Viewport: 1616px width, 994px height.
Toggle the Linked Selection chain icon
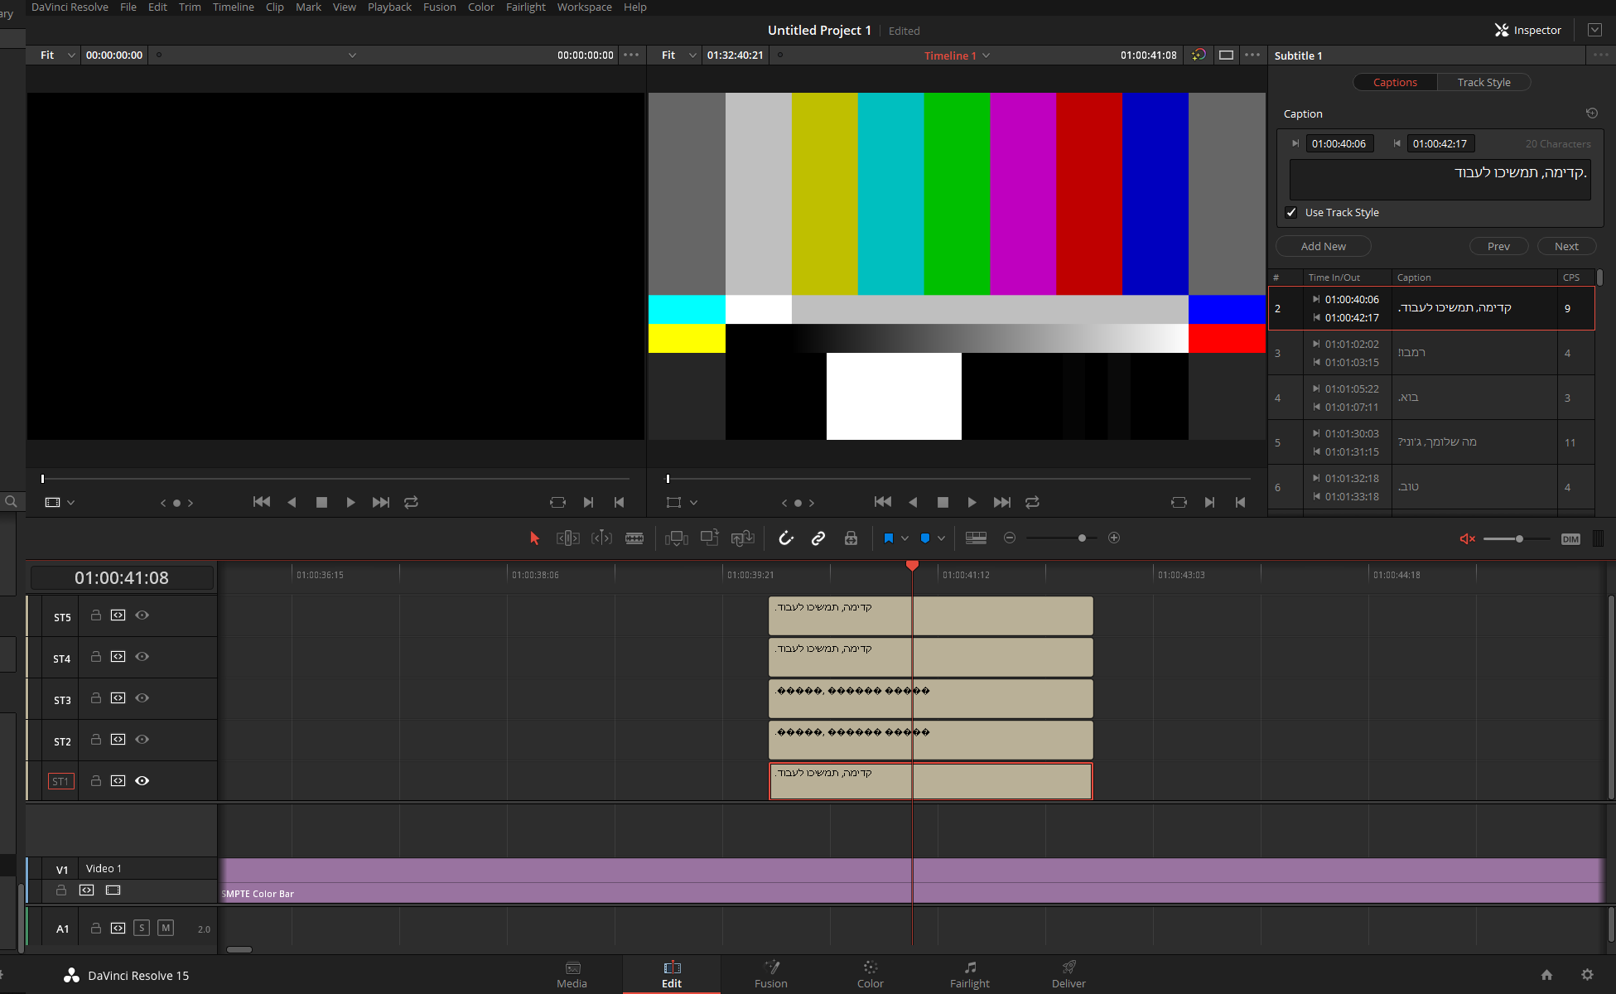tap(818, 538)
